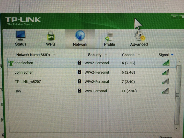The width and height of the screenshot is (184, 138).
Task: Switch to the Profile tab label
Action: pos(109,44)
